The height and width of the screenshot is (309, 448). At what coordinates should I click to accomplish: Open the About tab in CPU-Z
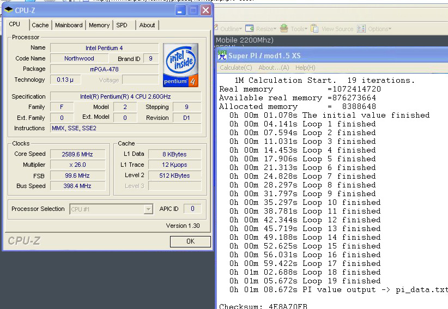click(147, 25)
